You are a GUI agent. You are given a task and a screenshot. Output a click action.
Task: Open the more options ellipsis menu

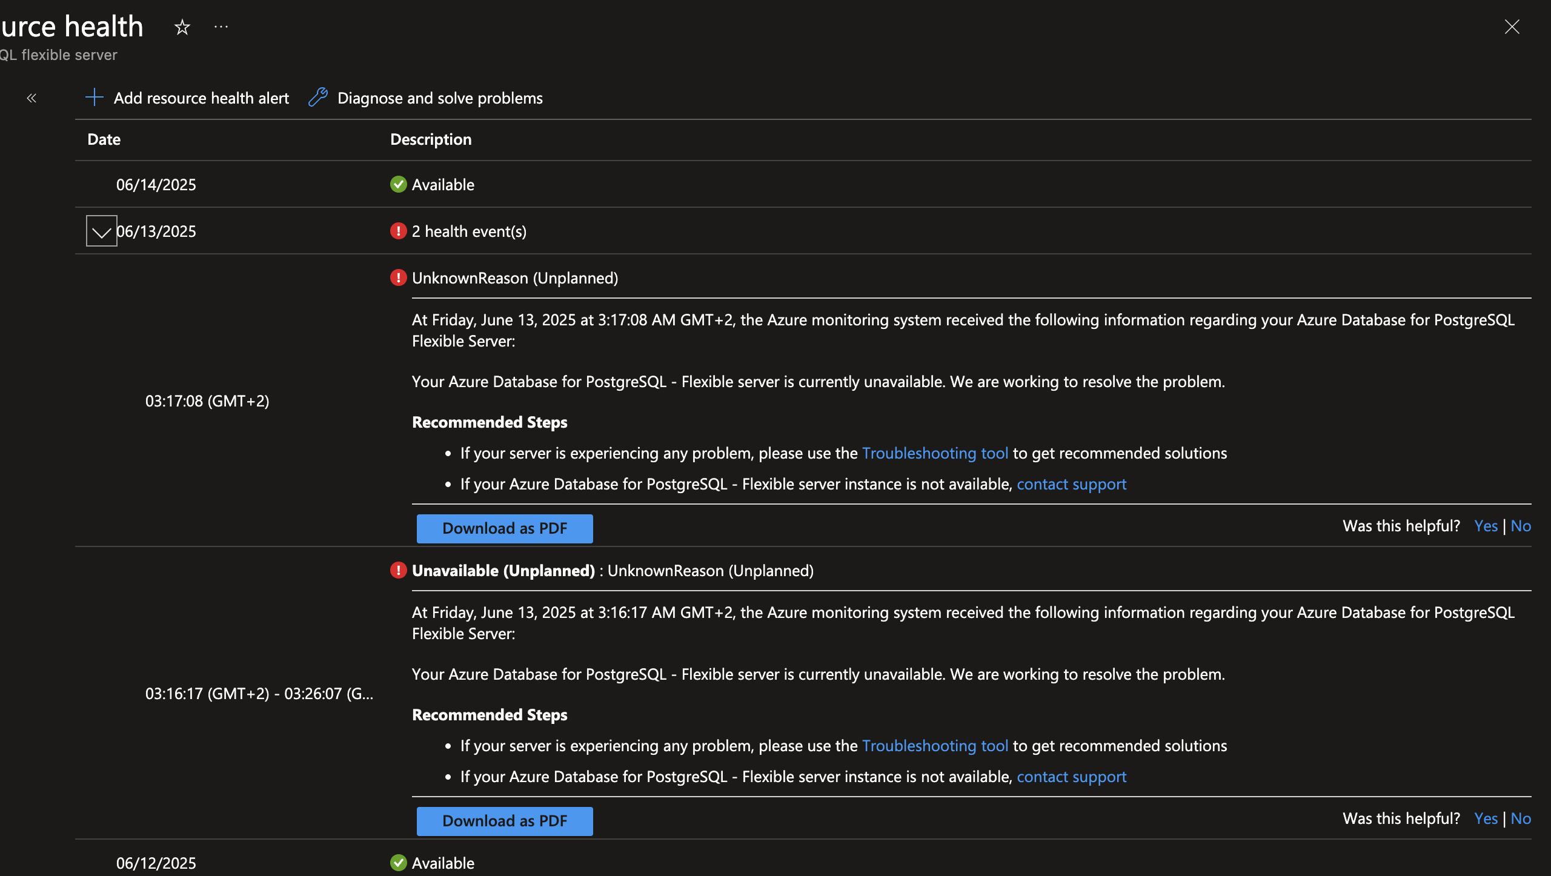pyautogui.click(x=221, y=27)
